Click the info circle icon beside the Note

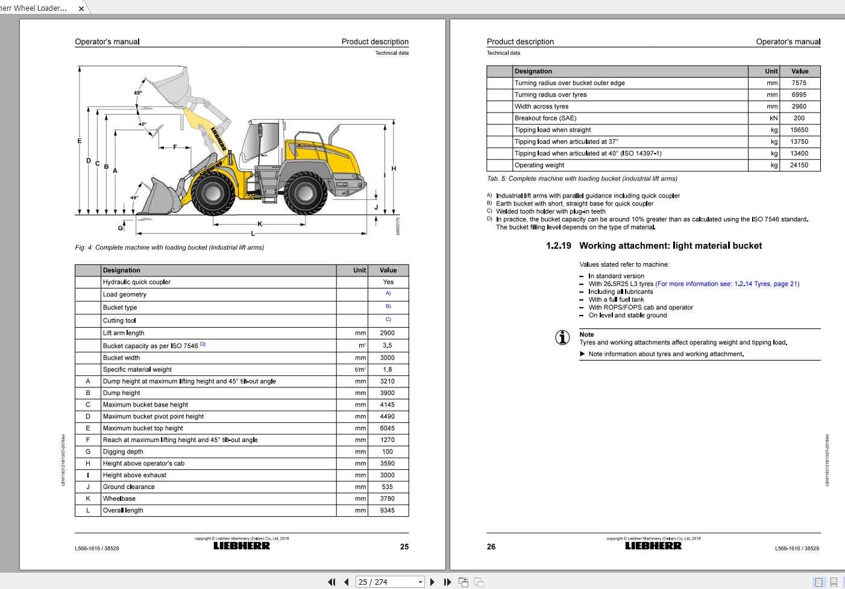562,338
